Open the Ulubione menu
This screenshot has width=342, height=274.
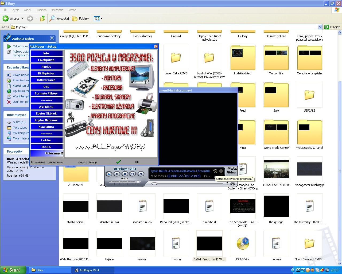(41, 10)
